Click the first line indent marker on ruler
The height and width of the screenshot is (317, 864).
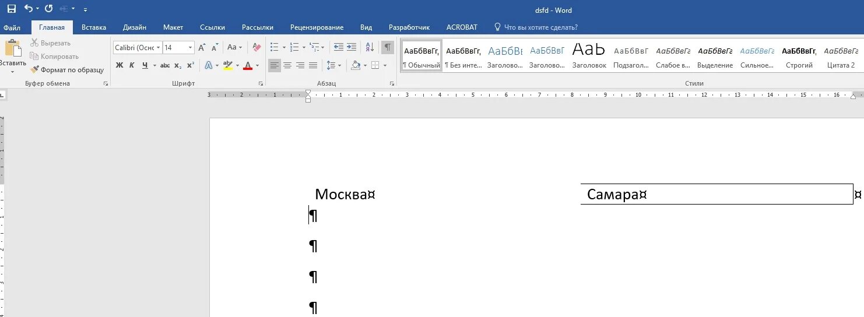pyautogui.click(x=308, y=92)
